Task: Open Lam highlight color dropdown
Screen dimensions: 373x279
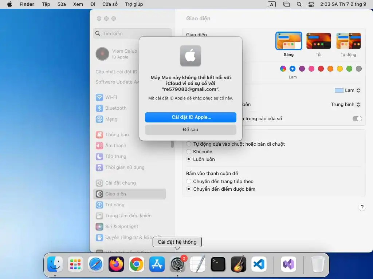Action: pyautogui.click(x=348, y=90)
